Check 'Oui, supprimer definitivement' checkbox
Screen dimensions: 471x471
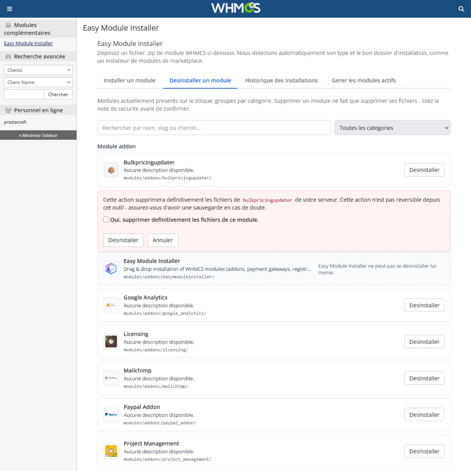pos(106,219)
